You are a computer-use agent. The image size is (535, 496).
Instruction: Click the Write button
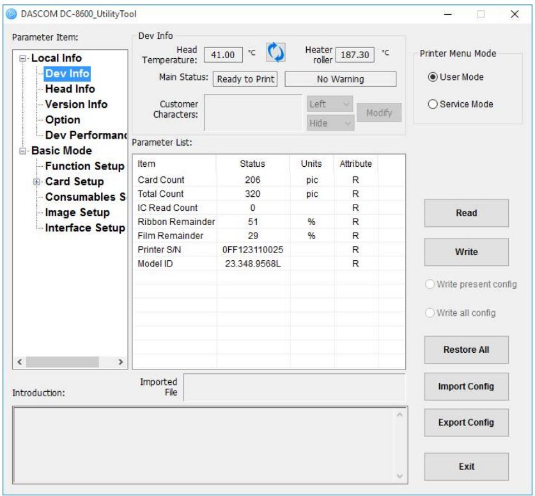tap(467, 252)
